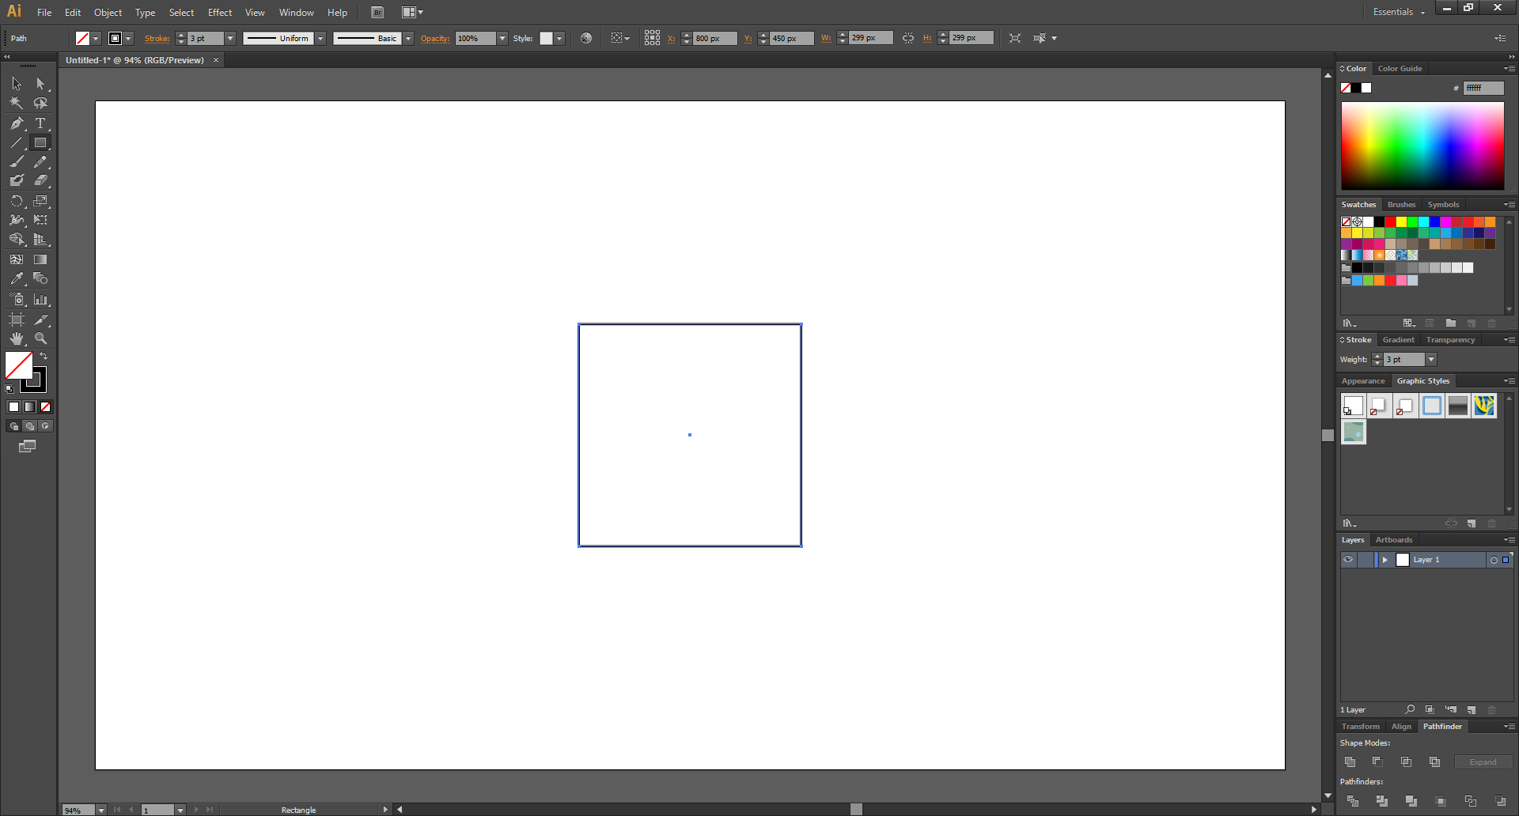Select the Artboard tool
Image resolution: width=1519 pixels, height=816 pixels.
[x=17, y=319]
